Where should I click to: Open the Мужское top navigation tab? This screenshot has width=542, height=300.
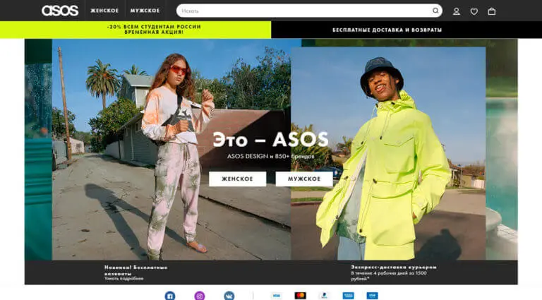(x=145, y=11)
